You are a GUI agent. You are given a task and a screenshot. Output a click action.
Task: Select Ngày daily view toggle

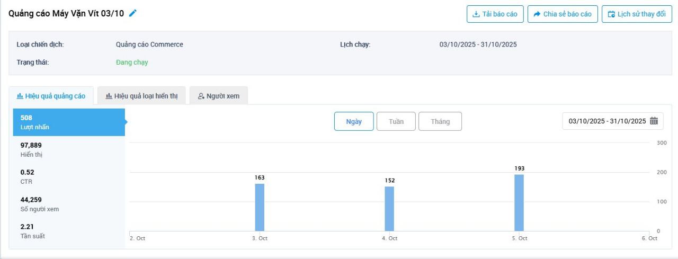[354, 121]
